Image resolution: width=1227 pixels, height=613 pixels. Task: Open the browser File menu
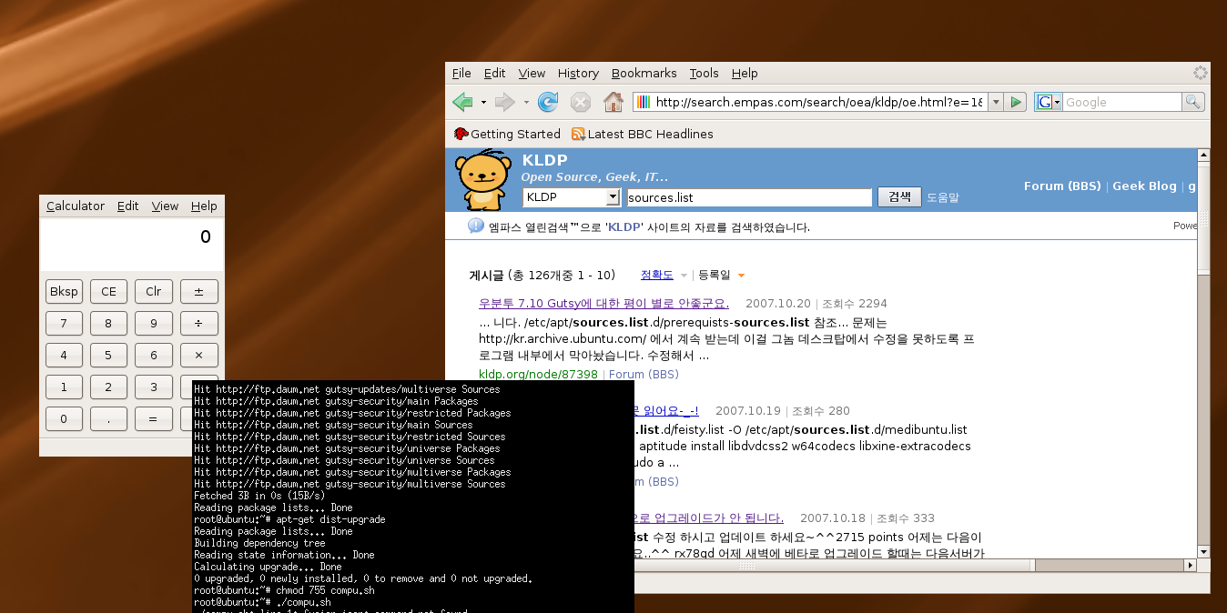[x=461, y=73]
